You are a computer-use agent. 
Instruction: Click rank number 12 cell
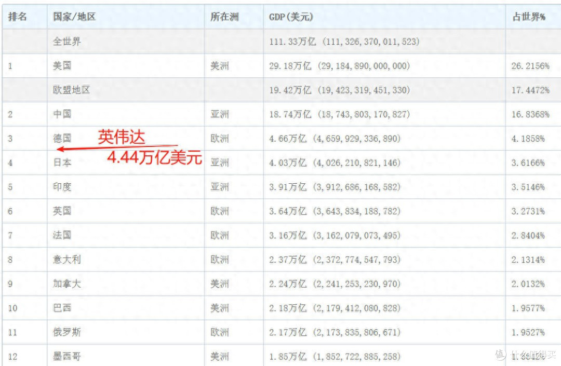[x=12, y=357]
